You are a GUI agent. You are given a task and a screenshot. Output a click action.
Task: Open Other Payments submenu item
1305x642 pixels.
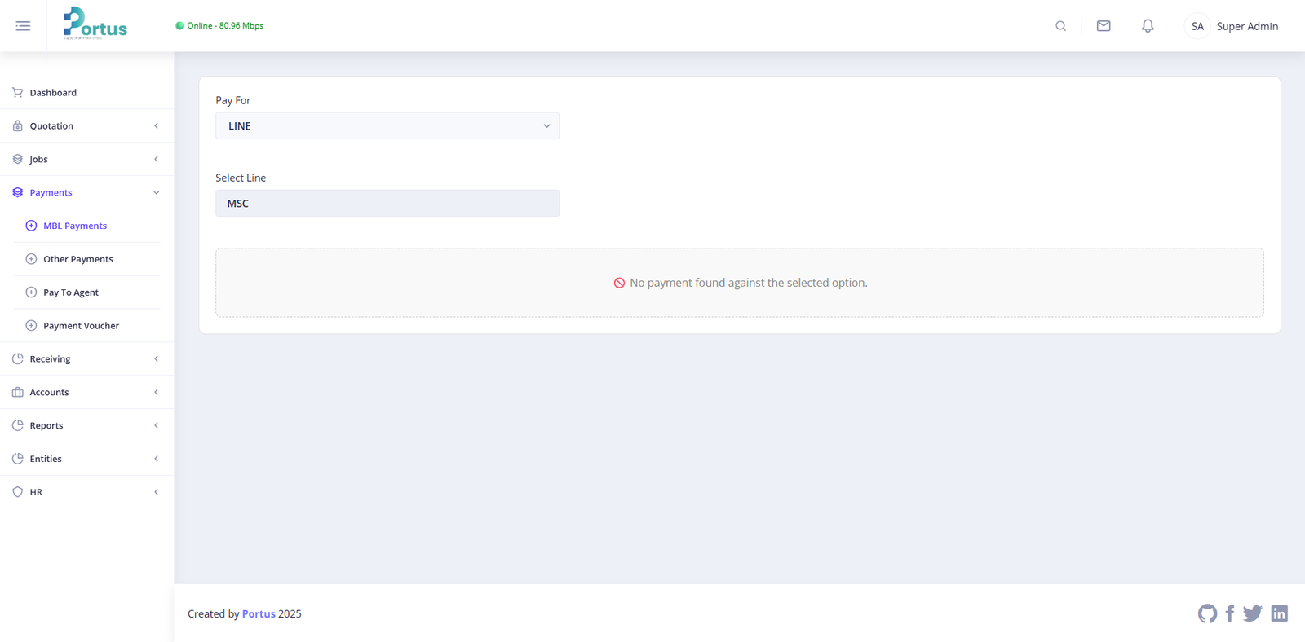tap(78, 259)
